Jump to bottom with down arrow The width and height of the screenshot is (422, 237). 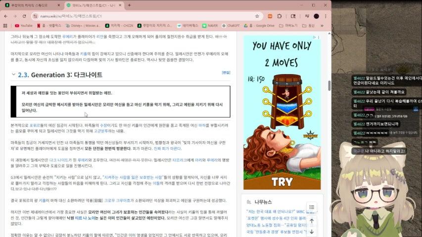[x=312, y=232]
